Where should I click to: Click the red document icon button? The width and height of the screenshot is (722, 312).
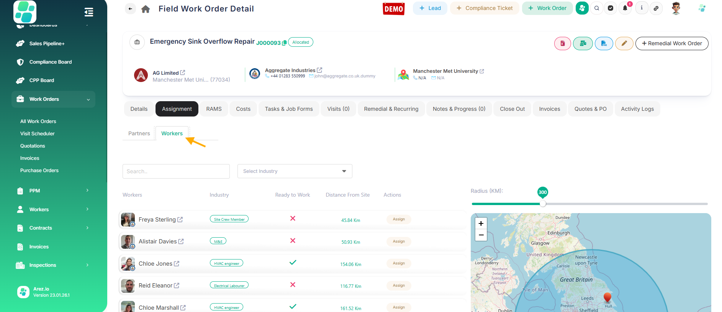(562, 43)
